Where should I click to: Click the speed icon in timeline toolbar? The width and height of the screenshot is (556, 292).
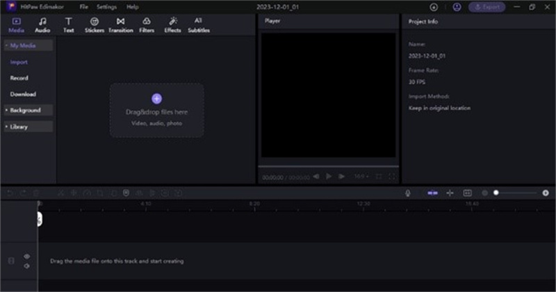point(87,193)
